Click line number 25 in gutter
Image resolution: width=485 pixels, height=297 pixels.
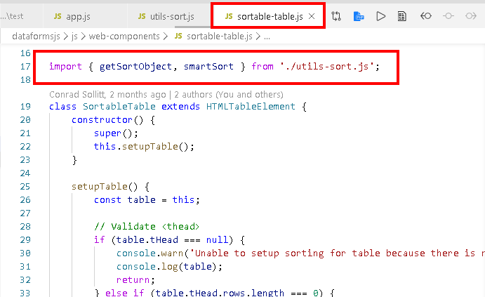25,187
